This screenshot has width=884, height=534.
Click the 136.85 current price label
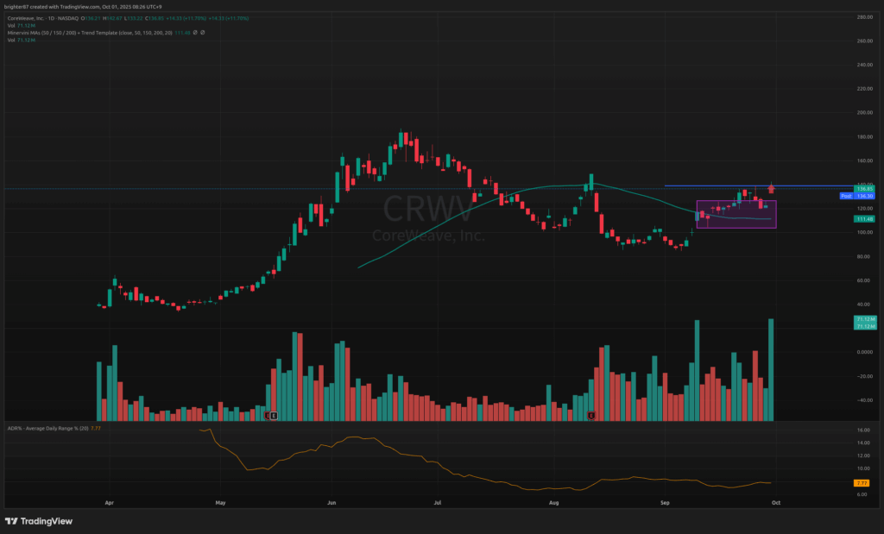coord(864,188)
